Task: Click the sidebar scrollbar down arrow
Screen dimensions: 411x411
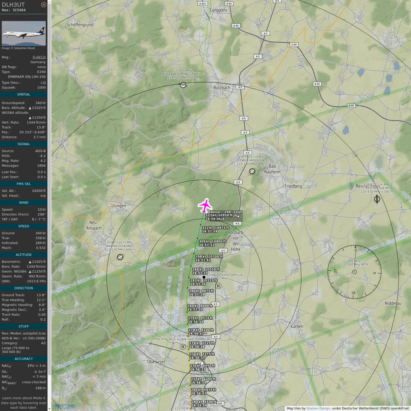Action: tap(49, 409)
